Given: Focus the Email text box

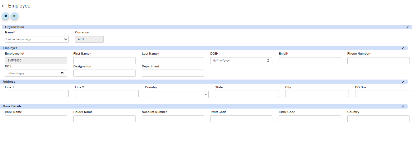Looking at the screenshot, I should coord(310,61).
